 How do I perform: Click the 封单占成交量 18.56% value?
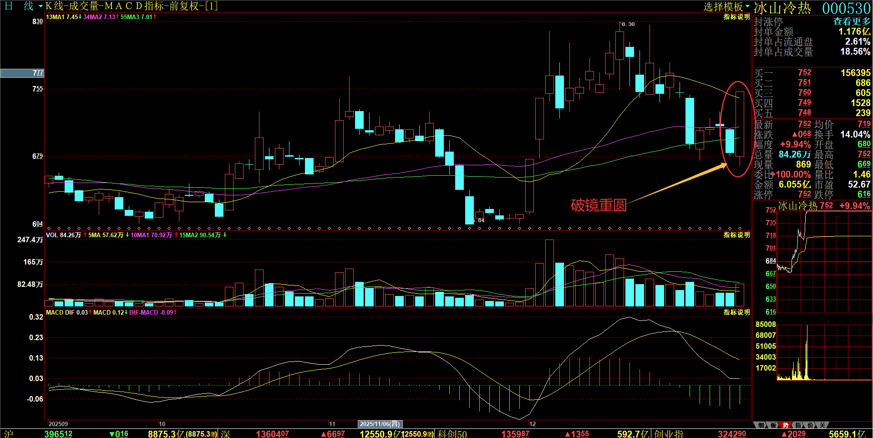(855, 51)
